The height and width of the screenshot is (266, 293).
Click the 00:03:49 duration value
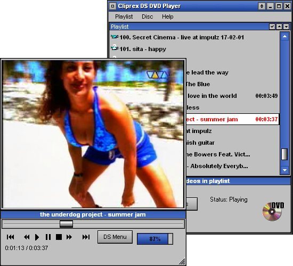tap(266, 96)
